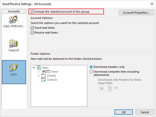Click the olga_ott@outl... account name
Screen dimensions: 156x117
[14, 26]
